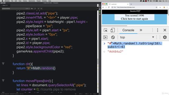This screenshot has height=95, width=169.
Task: Open Spotlight search in menu bar
Action: 163,1
